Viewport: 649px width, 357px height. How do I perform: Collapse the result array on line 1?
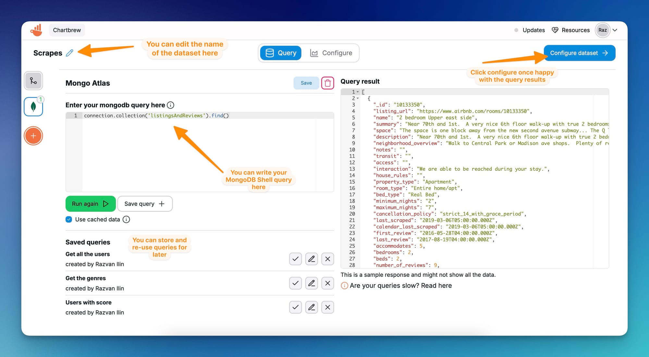358,92
